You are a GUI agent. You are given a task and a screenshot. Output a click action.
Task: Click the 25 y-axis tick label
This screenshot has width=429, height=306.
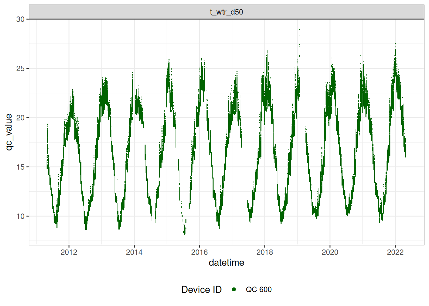tap(20, 69)
